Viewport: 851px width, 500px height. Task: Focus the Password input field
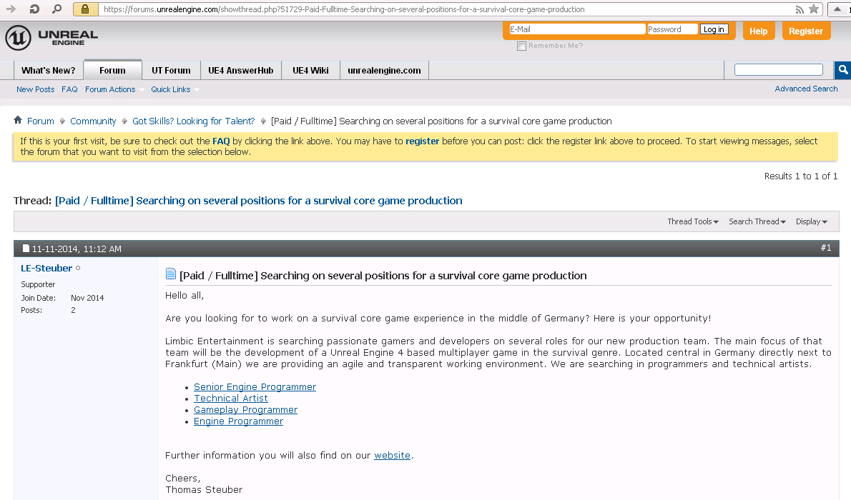tap(672, 29)
